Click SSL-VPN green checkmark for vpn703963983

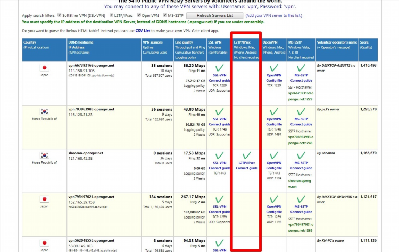(x=219, y=111)
